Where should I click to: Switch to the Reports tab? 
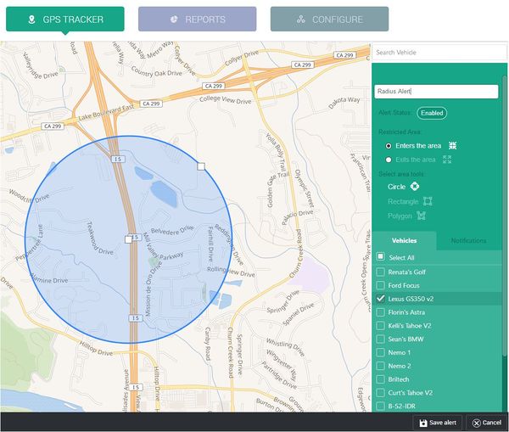pos(197,20)
